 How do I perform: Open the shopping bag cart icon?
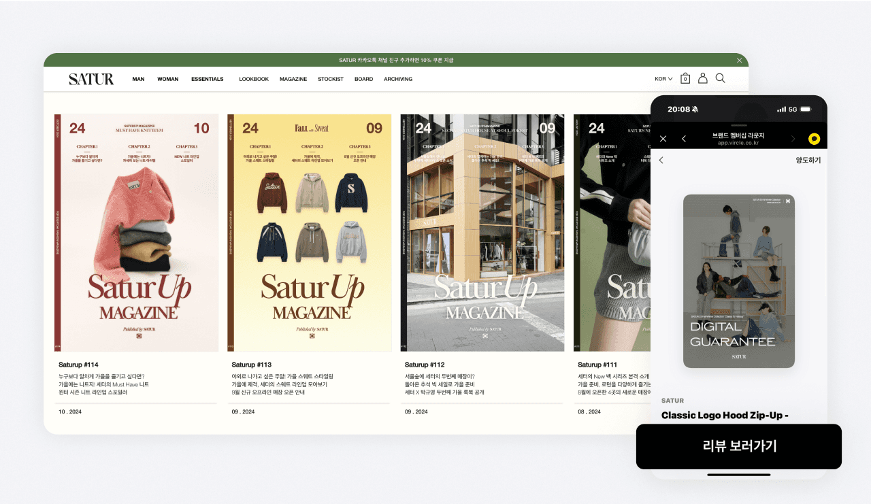tap(685, 78)
